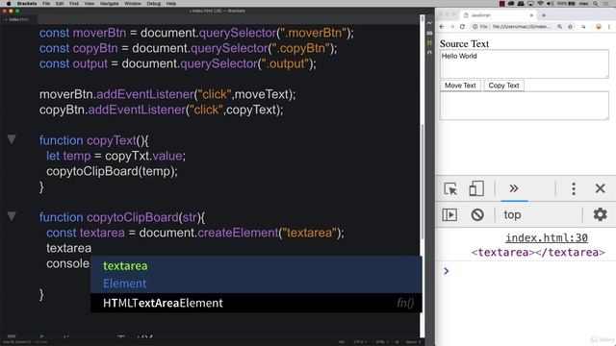Click the green highlighted icon in Brackets sidebar
Image resolution: width=616 pixels, height=346 pixels.
[x=429, y=42]
